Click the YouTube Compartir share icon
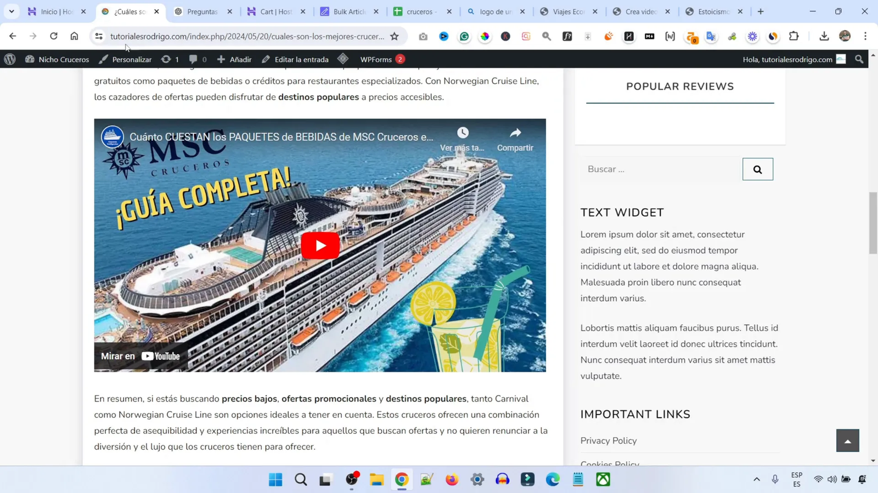Viewport: 878px width, 493px height. pyautogui.click(x=515, y=133)
